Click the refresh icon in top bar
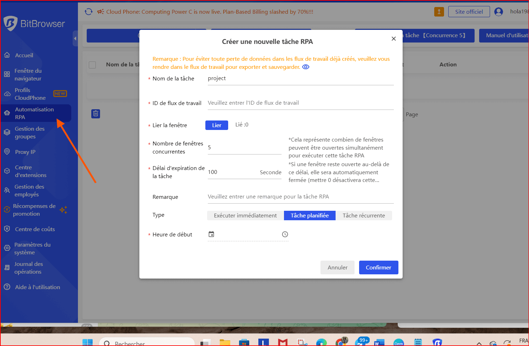The width and height of the screenshot is (529, 346). point(89,12)
